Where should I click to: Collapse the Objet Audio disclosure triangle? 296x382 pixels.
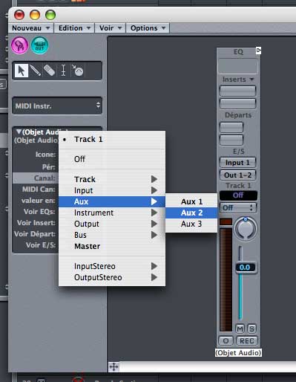19,132
